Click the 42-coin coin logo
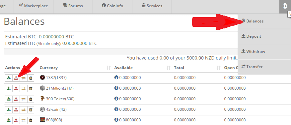 pyautogui.click(x=42, y=109)
